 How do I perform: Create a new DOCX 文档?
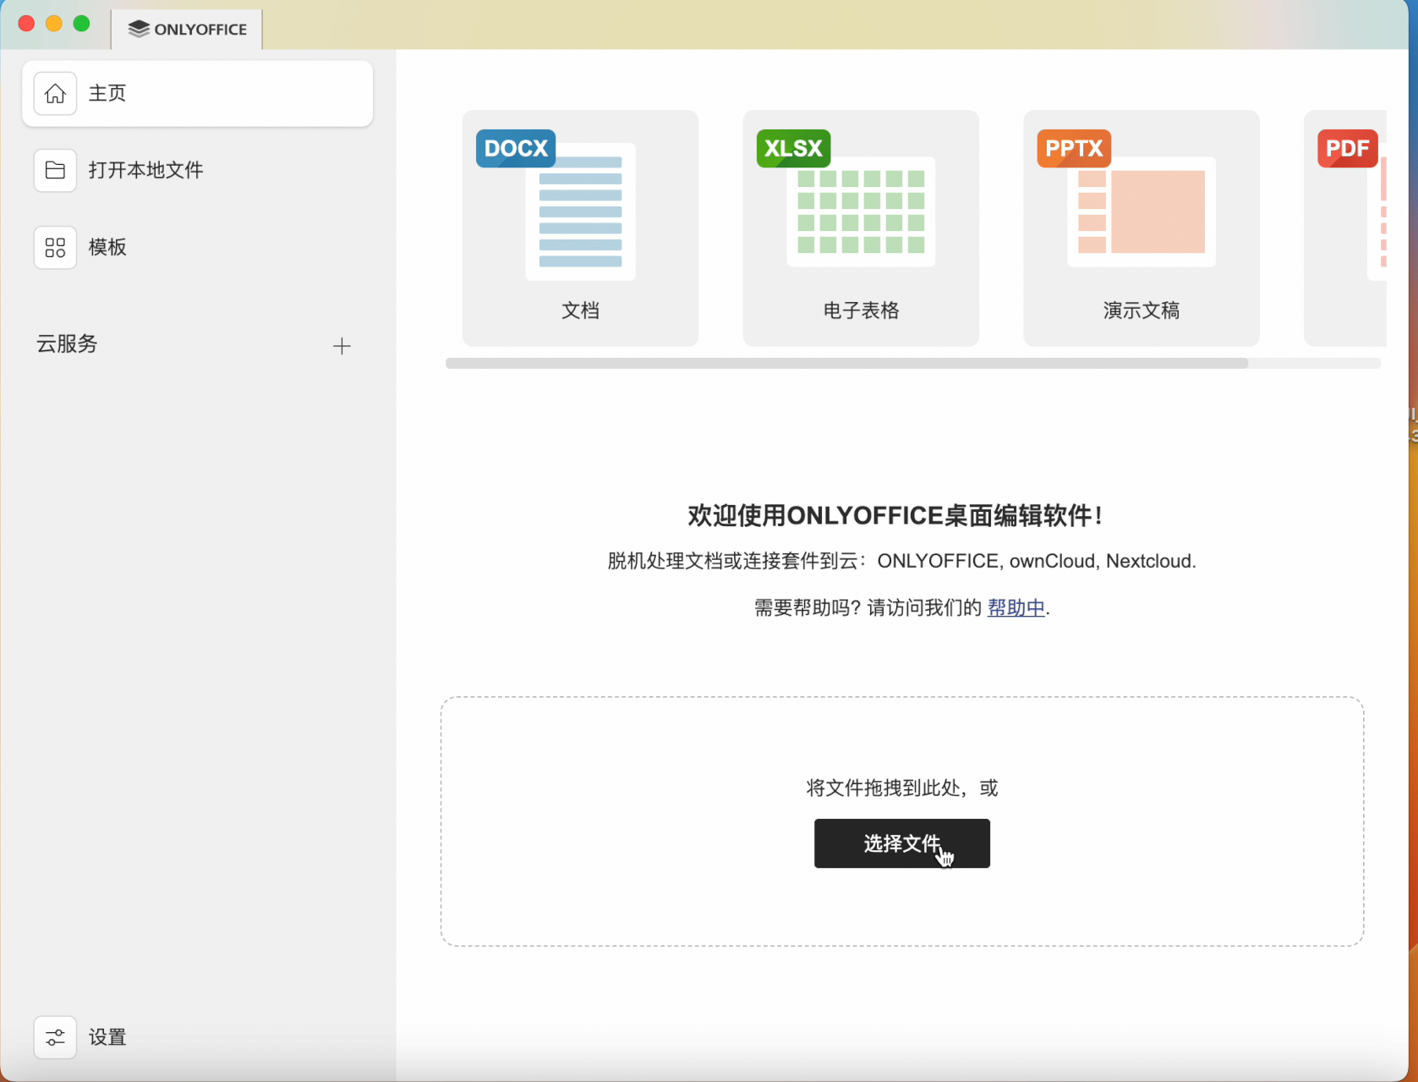click(580, 228)
